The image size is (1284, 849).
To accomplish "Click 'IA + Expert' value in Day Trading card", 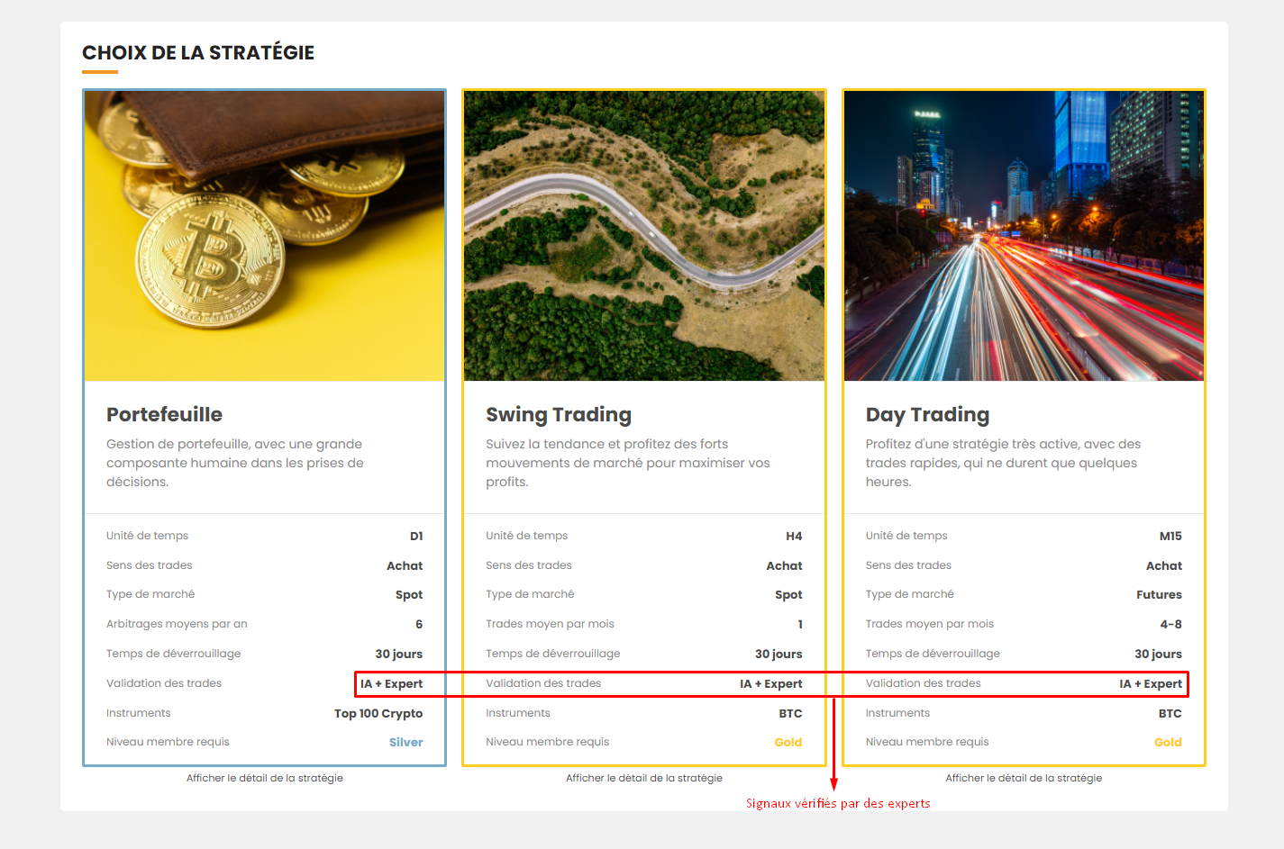I will point(1151,683).
